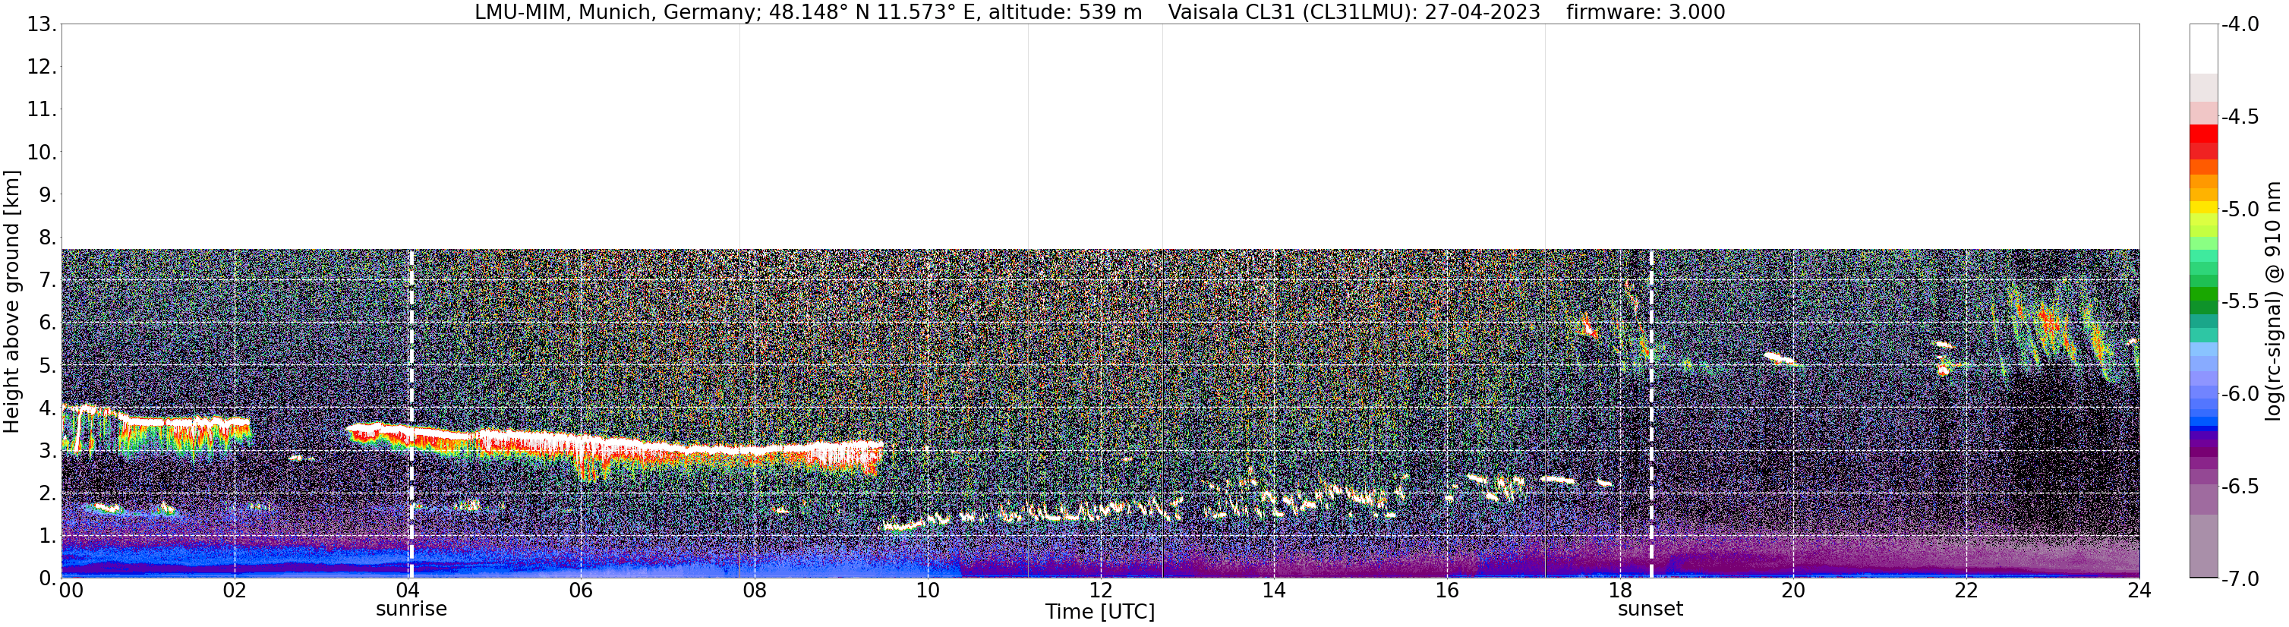Click the '22' tick on the time axis
The image size is (2289, 627).
(1966, 590)
